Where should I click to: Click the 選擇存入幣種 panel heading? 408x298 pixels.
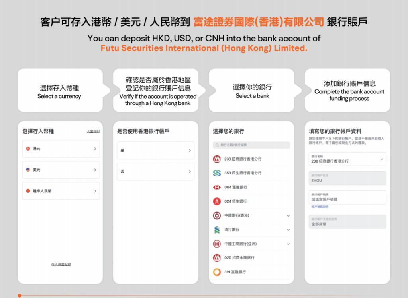[x=38, y=132]
